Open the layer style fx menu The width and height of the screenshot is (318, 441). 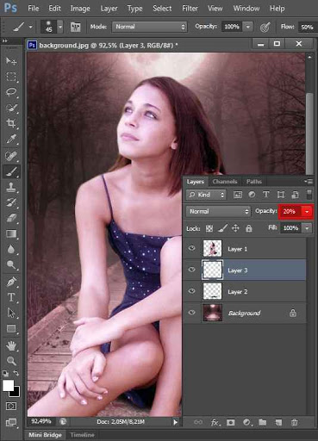point(215,422)
